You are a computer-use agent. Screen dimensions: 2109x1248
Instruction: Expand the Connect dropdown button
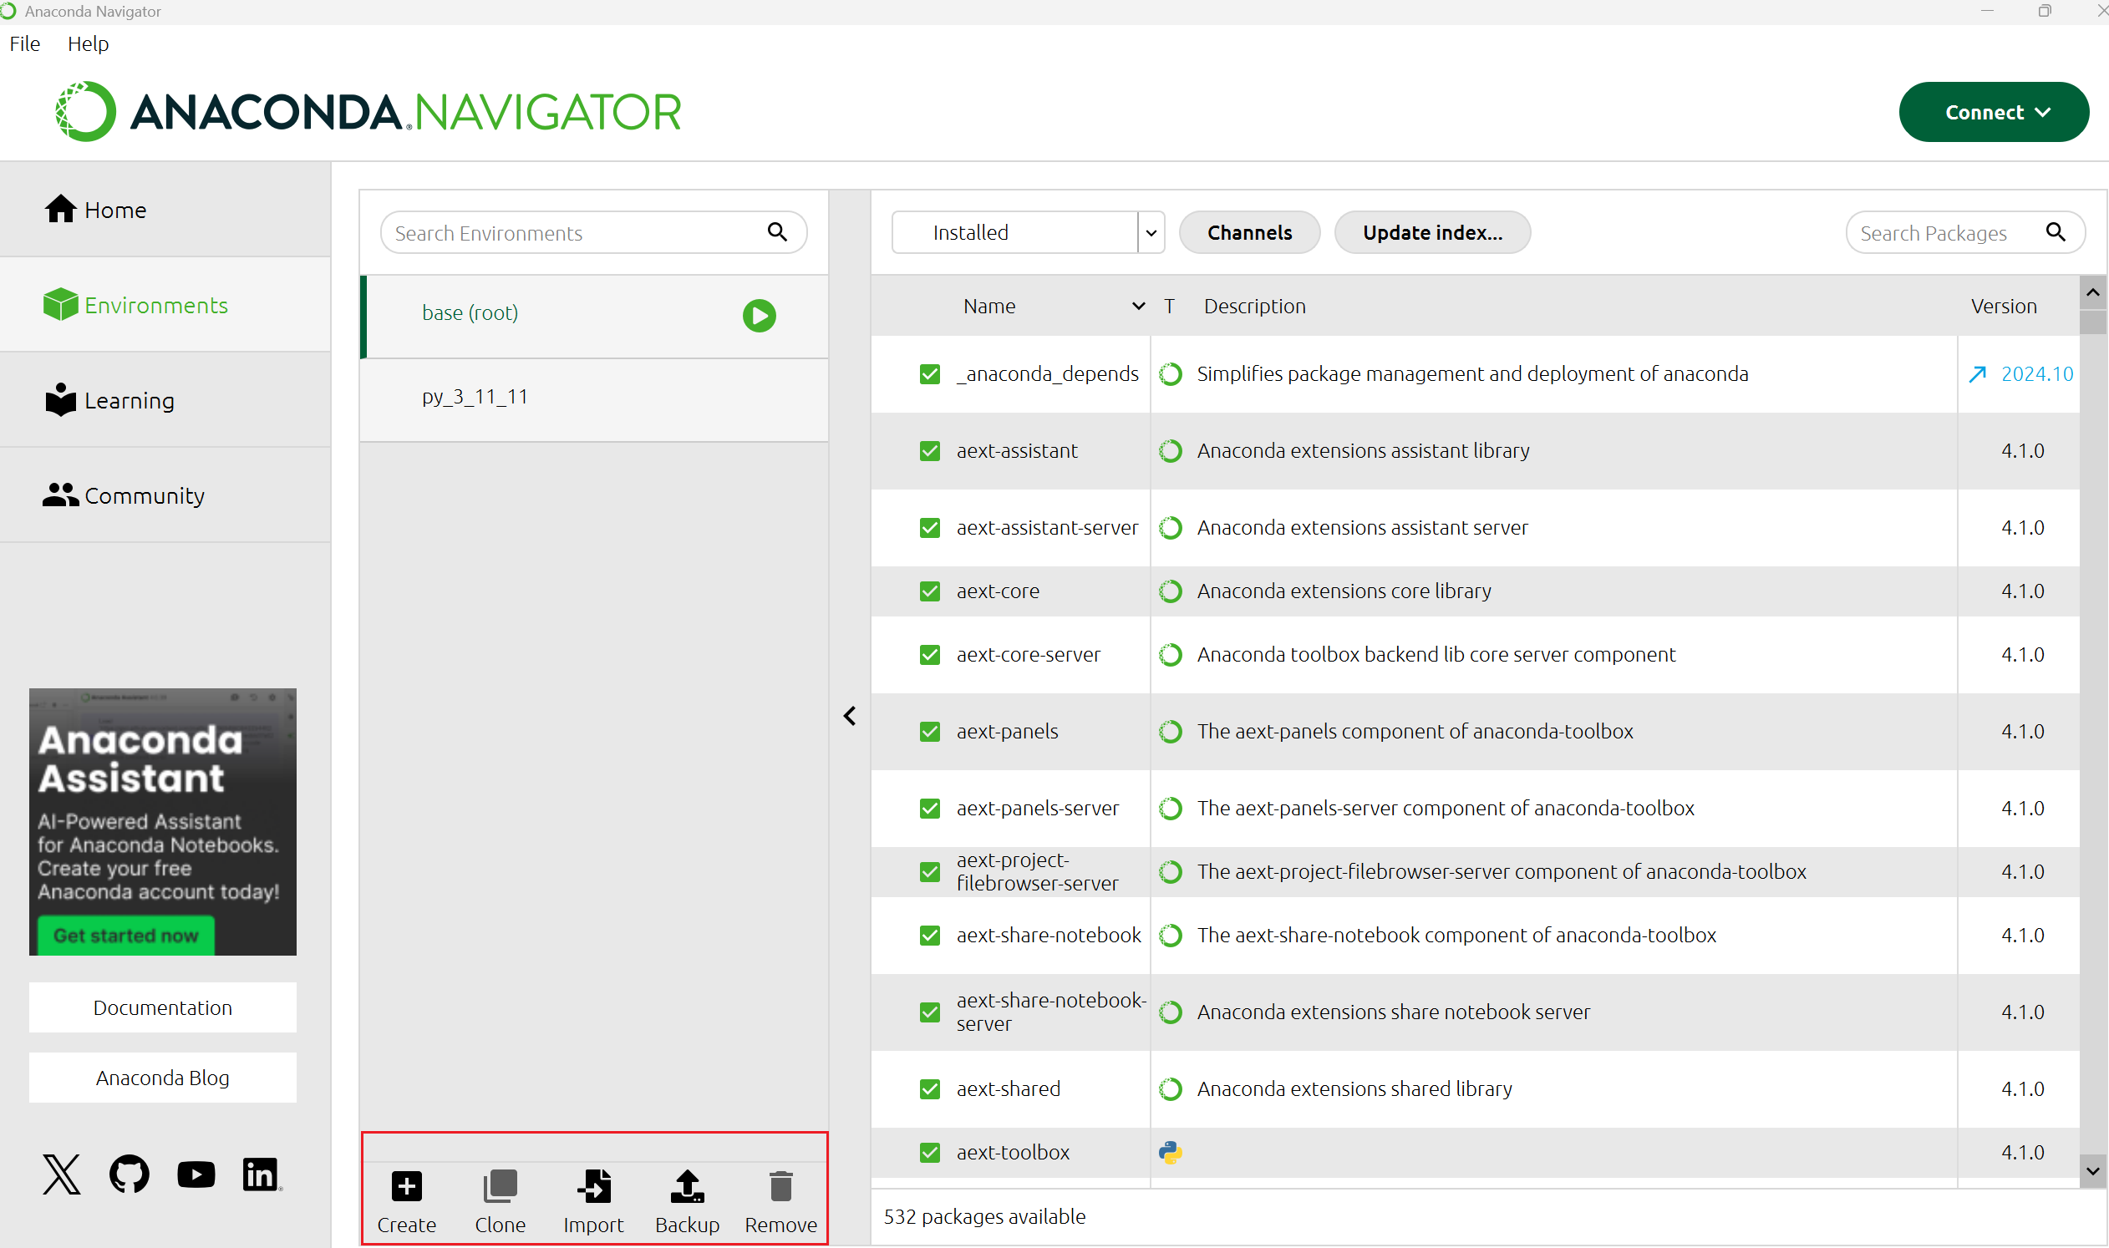[x=1993, y=112]
